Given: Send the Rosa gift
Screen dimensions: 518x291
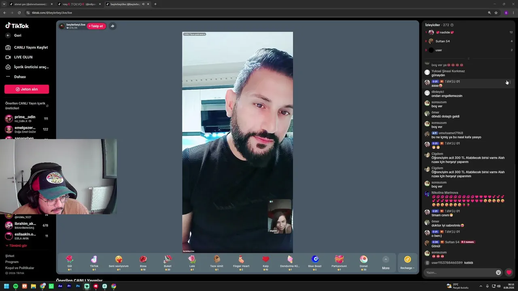Looking at the screenshot, I should coord(143,262).
